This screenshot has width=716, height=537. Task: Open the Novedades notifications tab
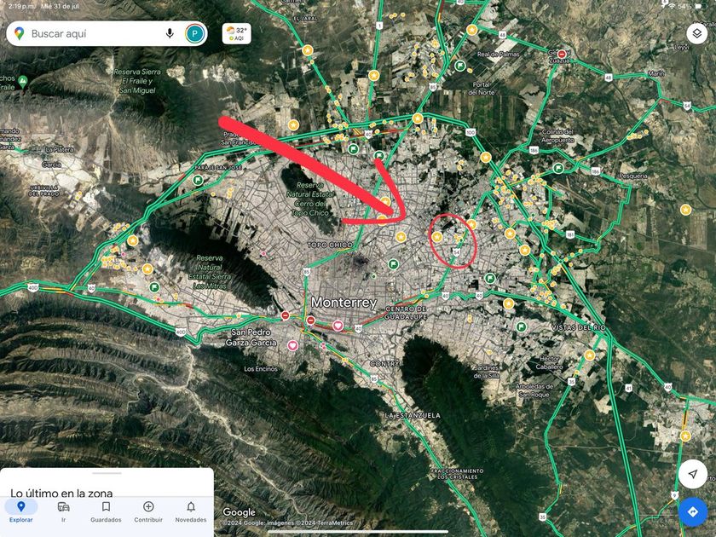tap(191, 511)
